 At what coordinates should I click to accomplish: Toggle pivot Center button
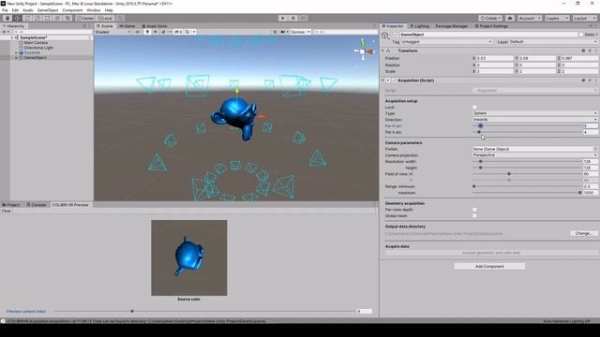click(85, 18)
